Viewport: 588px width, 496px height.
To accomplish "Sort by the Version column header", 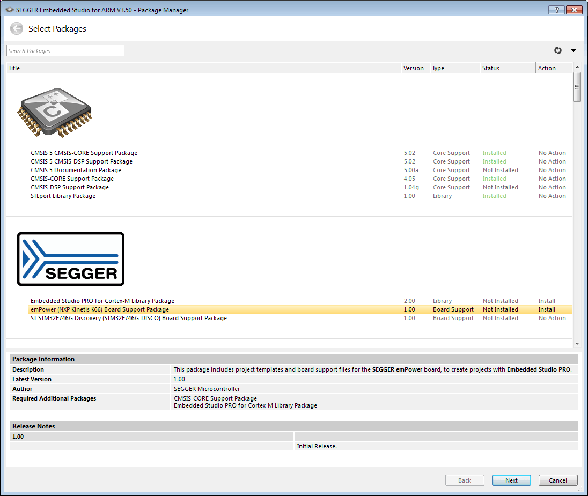I will [x=415, y=68].
